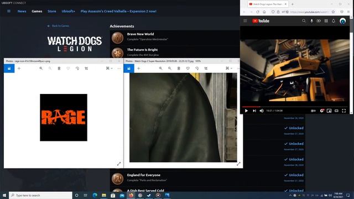Open YouTube search
This screenshot has width=354, height=199.
click(304, 21)
